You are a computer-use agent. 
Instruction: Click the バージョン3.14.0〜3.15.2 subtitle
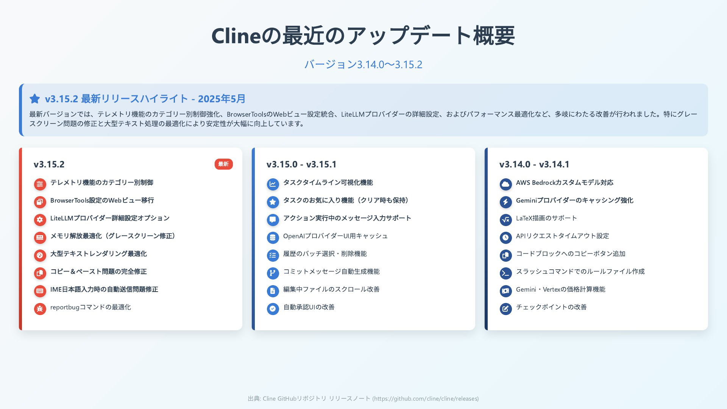click(x=363, y=64)
